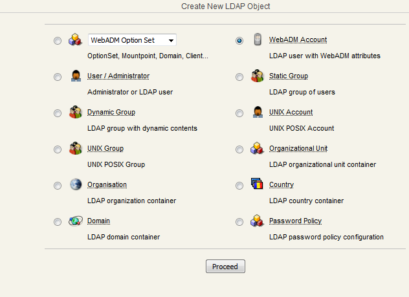Click the Organizational Unit blocks icon

pos(257,148)
